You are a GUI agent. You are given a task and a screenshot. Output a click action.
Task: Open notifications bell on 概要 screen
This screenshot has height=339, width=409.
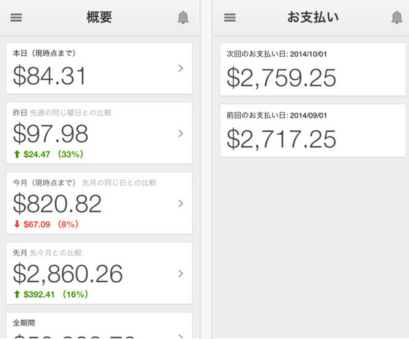point(183,18)
